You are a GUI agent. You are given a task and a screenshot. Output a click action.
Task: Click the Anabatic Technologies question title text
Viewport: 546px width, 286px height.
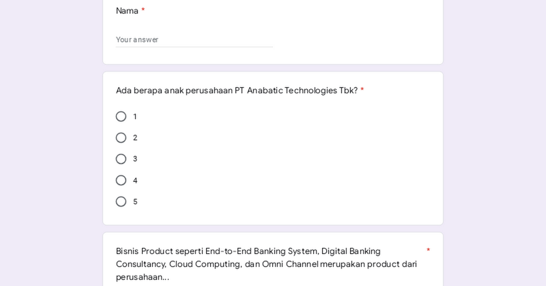click(237, 90)
